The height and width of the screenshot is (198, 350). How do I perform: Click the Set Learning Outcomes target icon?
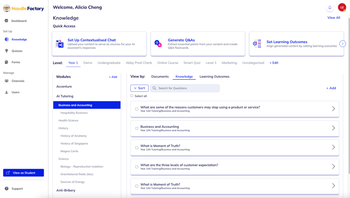257,44
